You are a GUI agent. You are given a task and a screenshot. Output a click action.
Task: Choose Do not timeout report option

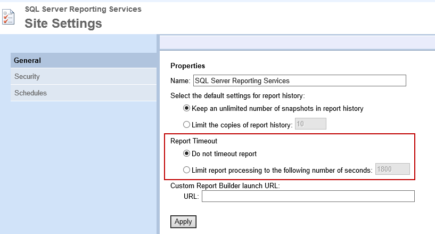(x=187, y=153)
